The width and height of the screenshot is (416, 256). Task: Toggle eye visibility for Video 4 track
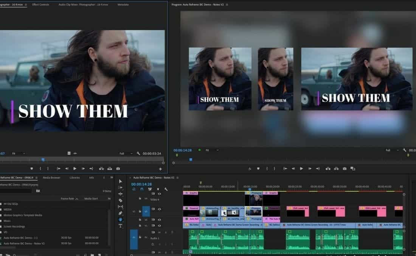coord(160,194)
